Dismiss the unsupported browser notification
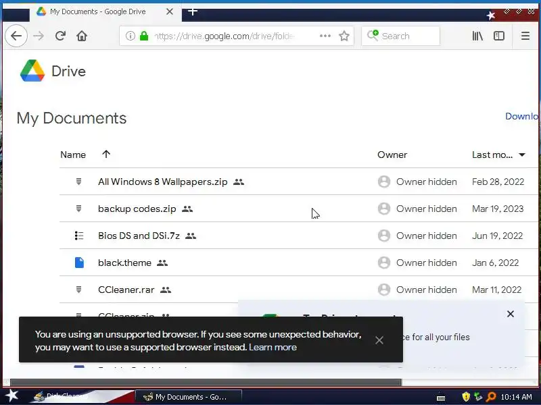The image size is (541, 405). pyautogui.click(x=379, y=340)
